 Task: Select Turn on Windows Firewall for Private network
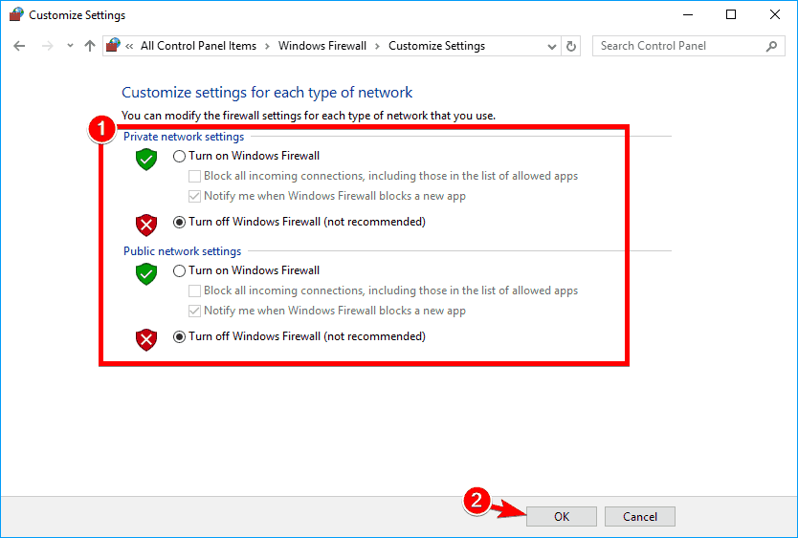point(179,156)
